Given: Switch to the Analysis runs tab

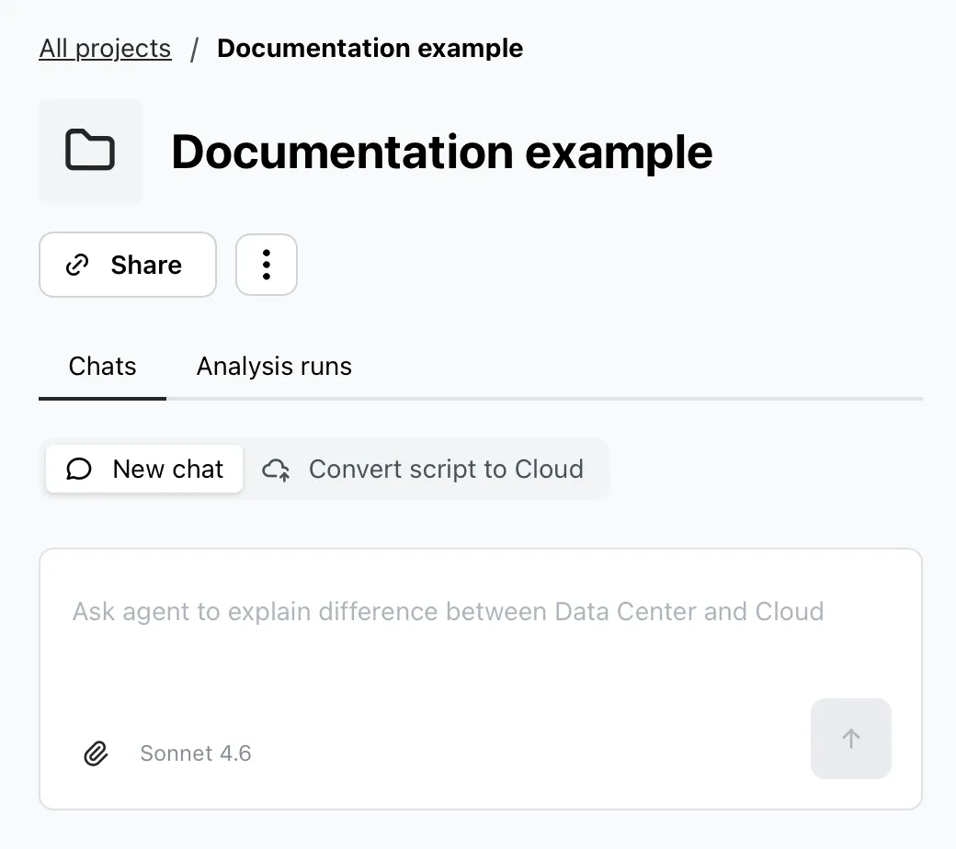Looking at the screenshot, I should click(x=274, y=367).
